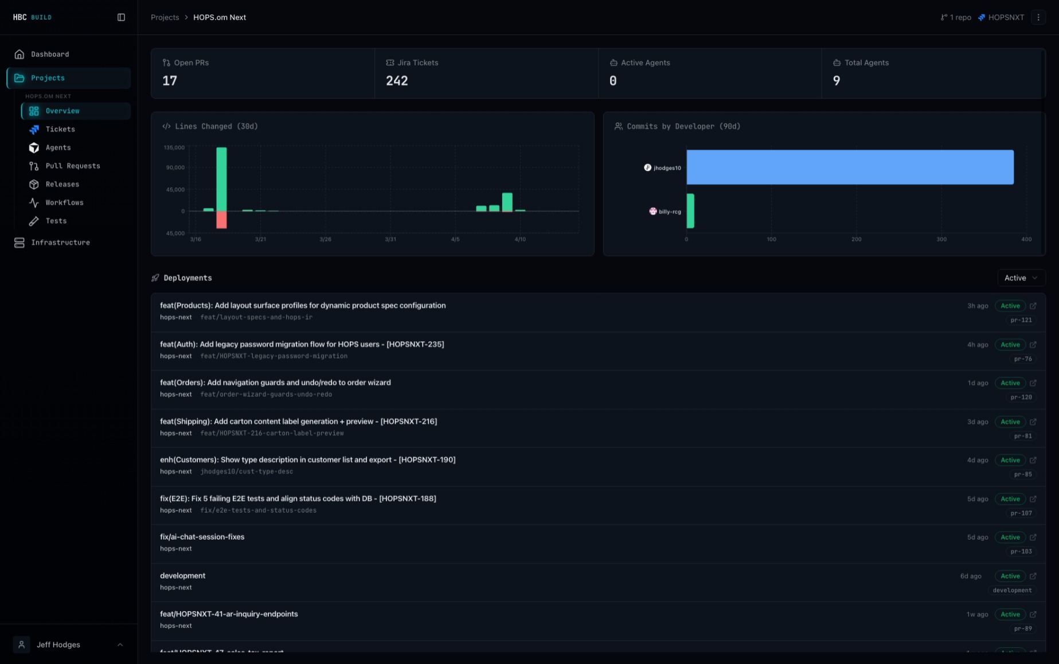
Task: Toggle the sidebar collapse icon
Action: [121, 17]
